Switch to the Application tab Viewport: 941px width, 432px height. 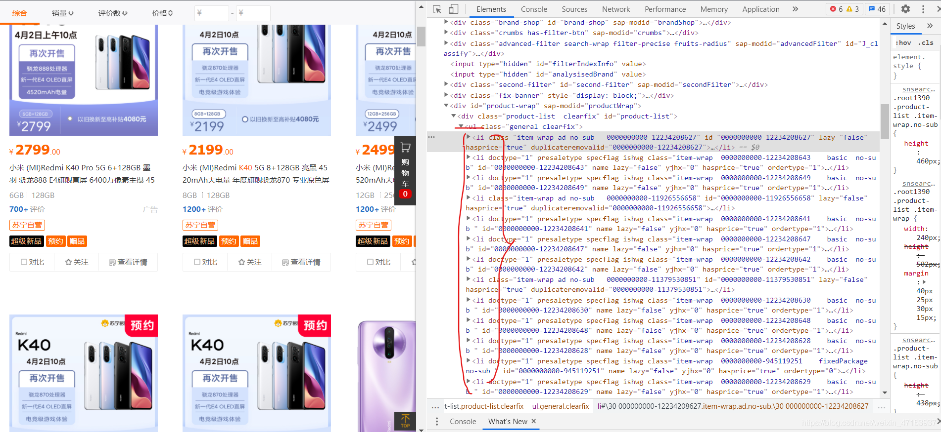click(760, 9)
